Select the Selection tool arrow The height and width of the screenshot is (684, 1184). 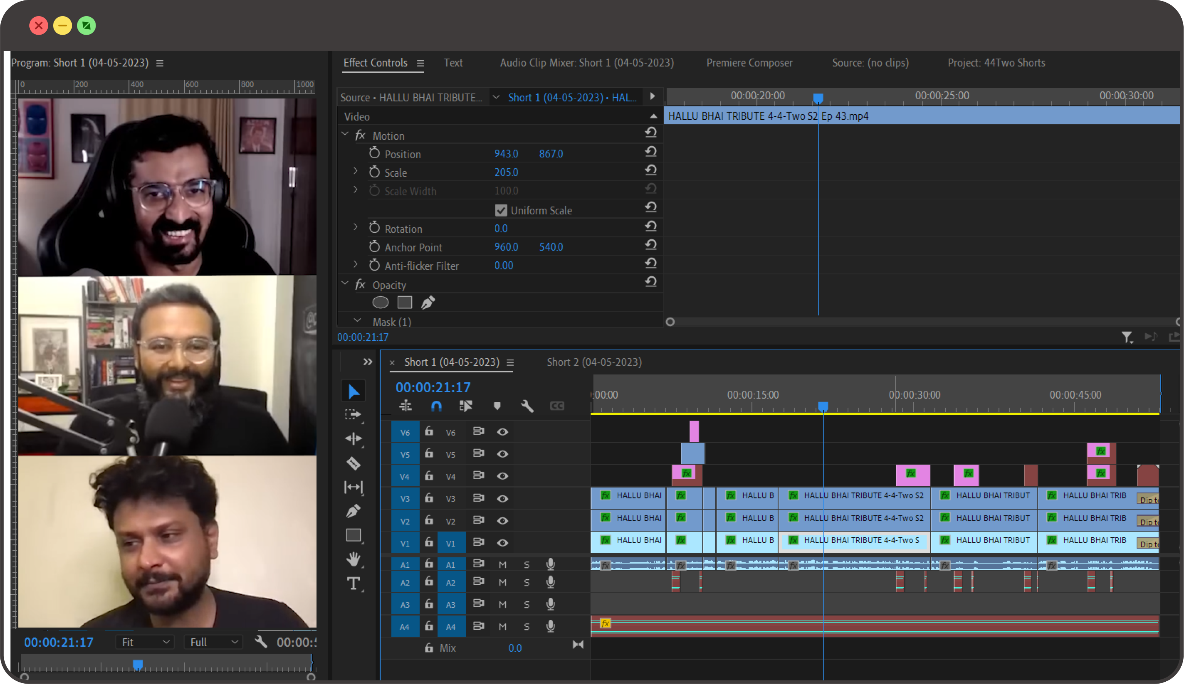[x=354, y=391]
